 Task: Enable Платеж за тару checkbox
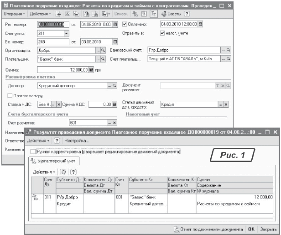coord(10,95)
